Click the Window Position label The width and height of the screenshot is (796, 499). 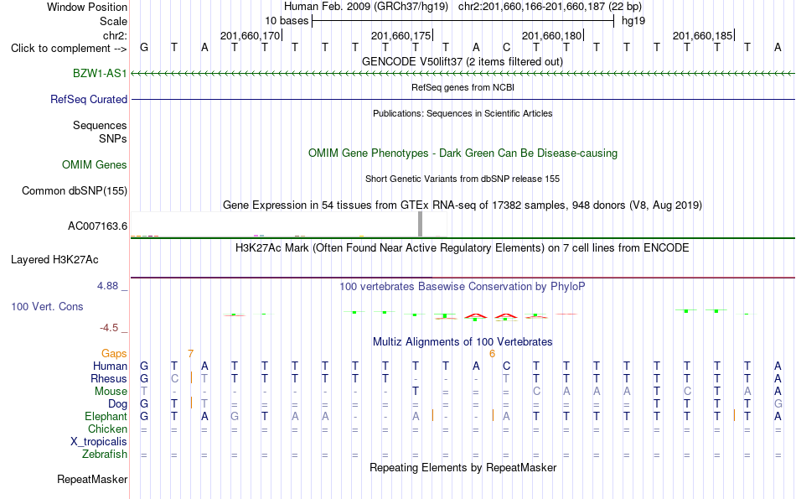click(87, 7)
